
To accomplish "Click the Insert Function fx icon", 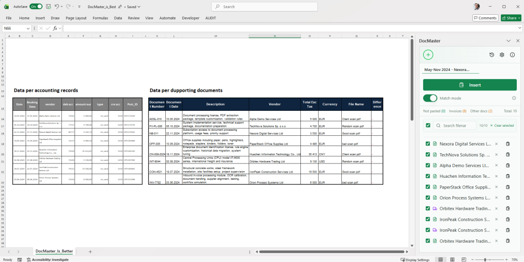I will pyautogui.click(x=55, y=28).
